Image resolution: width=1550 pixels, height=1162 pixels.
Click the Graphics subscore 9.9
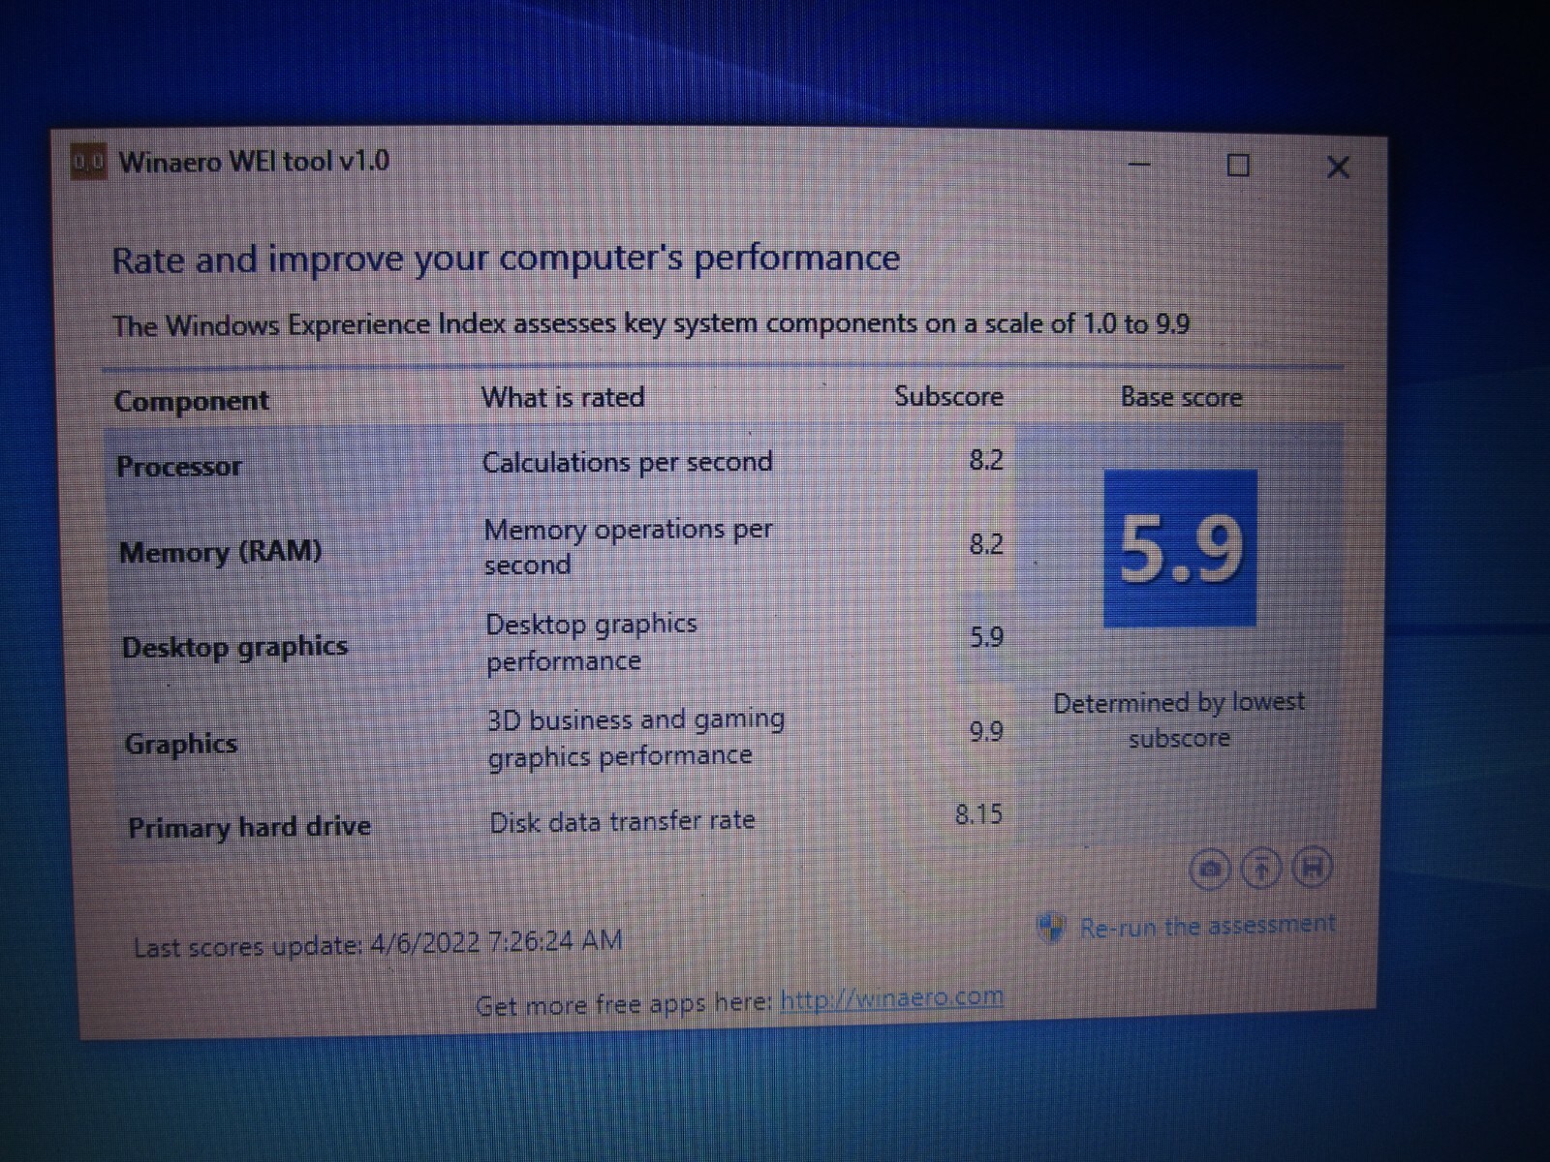click(986, 731)
